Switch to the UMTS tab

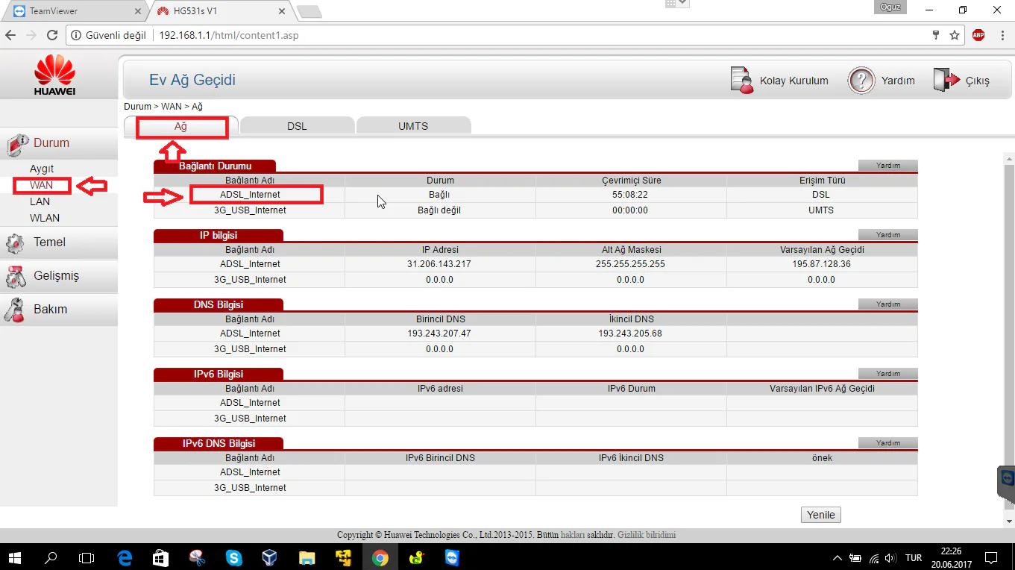[413, 126]
